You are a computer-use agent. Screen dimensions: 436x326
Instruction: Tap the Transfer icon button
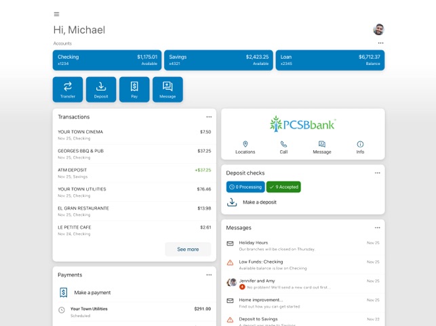tap(68, 89)
